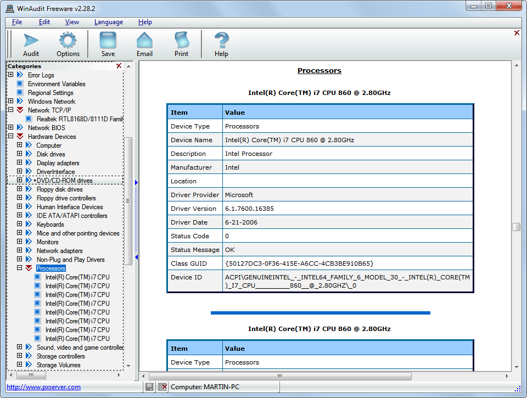Select Human Interface Devices in the tree
This screenshot has height=398, width=527.
(x=70, y=207)
